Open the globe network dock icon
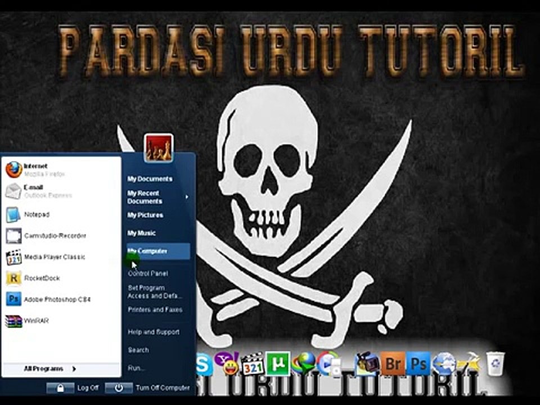This screenshot has height=405, width=540. pyautogui.click(x=444, y=364)
